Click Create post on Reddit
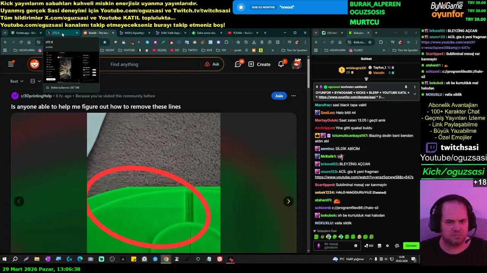This screenshot has height=273, width=487. tap(259, 64)
